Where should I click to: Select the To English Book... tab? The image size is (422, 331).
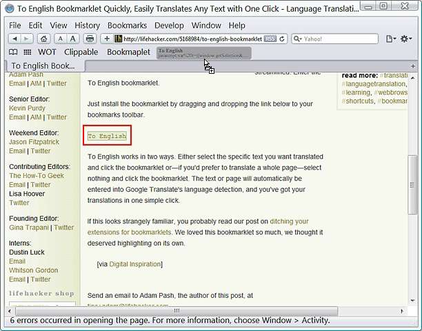(46, 66)
